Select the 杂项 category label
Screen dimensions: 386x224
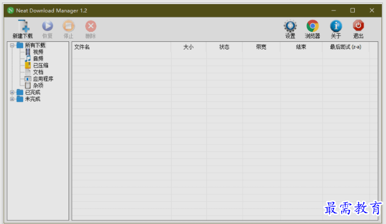pos(38,85)
